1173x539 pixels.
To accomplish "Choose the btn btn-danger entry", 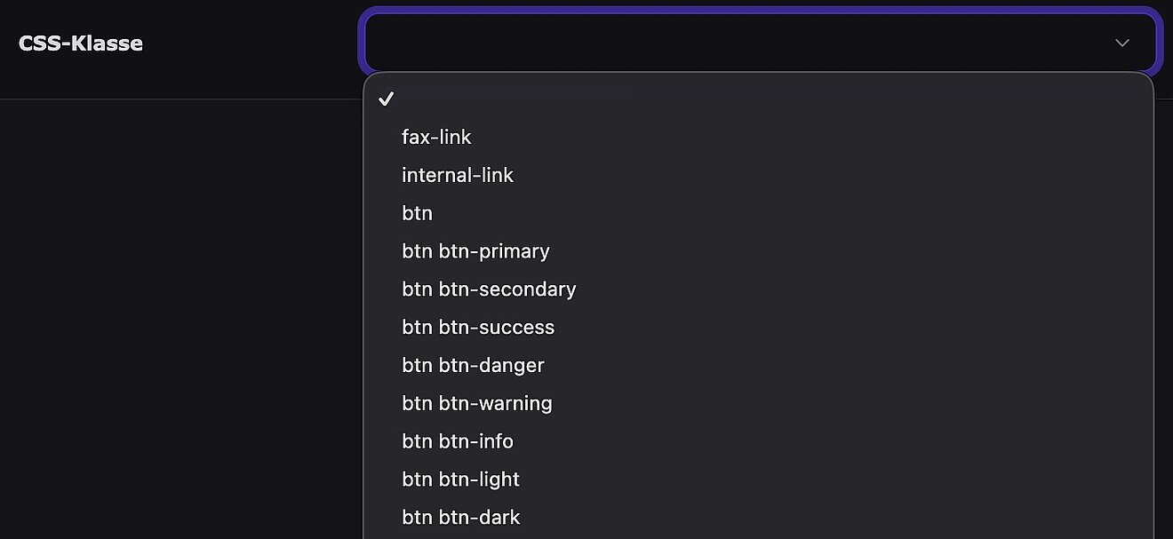I will click(473, 366).
